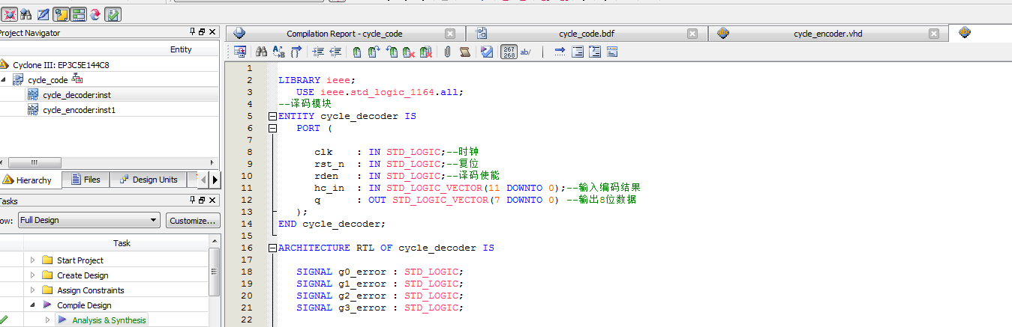Select cycle_encoder:inst1 in hierarchy tree
The width and height of the screenshot is (1012, 327).
coord(79,110)
